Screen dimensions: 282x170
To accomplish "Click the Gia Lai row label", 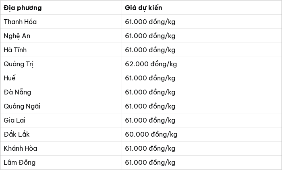I will pyautogui.click(x=15, y=120).
